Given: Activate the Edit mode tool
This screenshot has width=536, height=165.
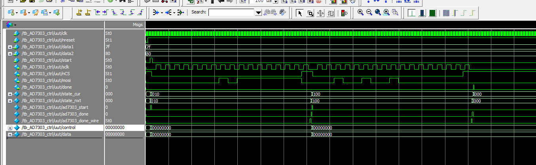Looking at the screenshot, I should coord(331,13).
